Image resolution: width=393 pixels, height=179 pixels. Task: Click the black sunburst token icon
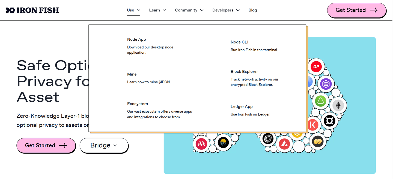click(x=268, y=139)
